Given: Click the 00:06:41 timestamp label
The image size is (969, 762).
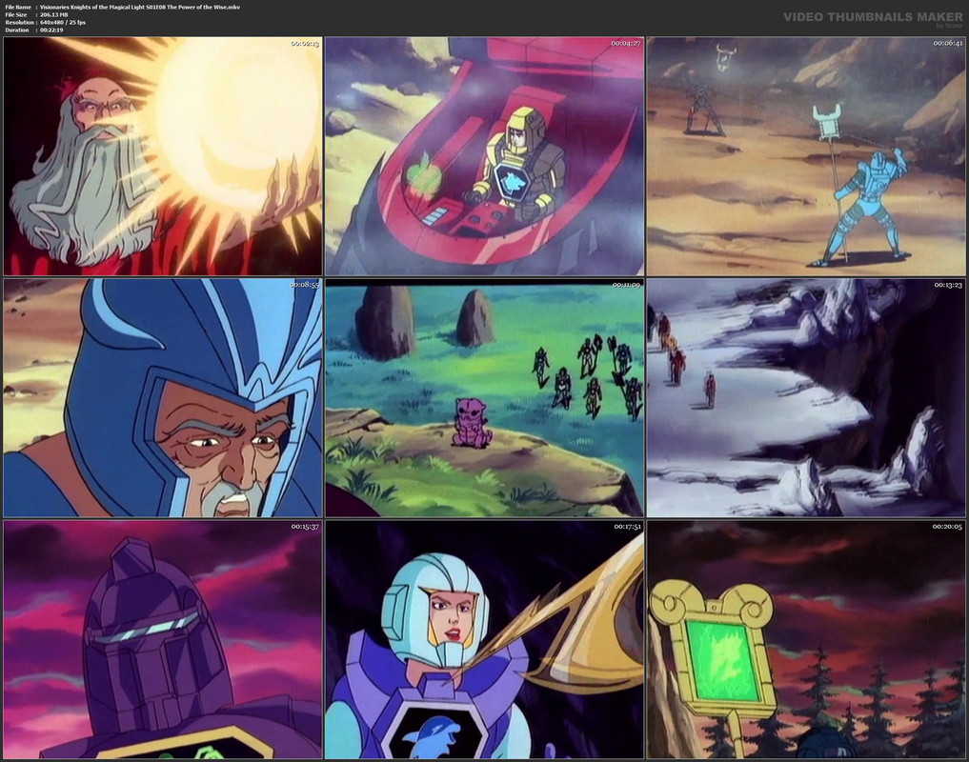Looking at the screenshot, I should point(948,43).
